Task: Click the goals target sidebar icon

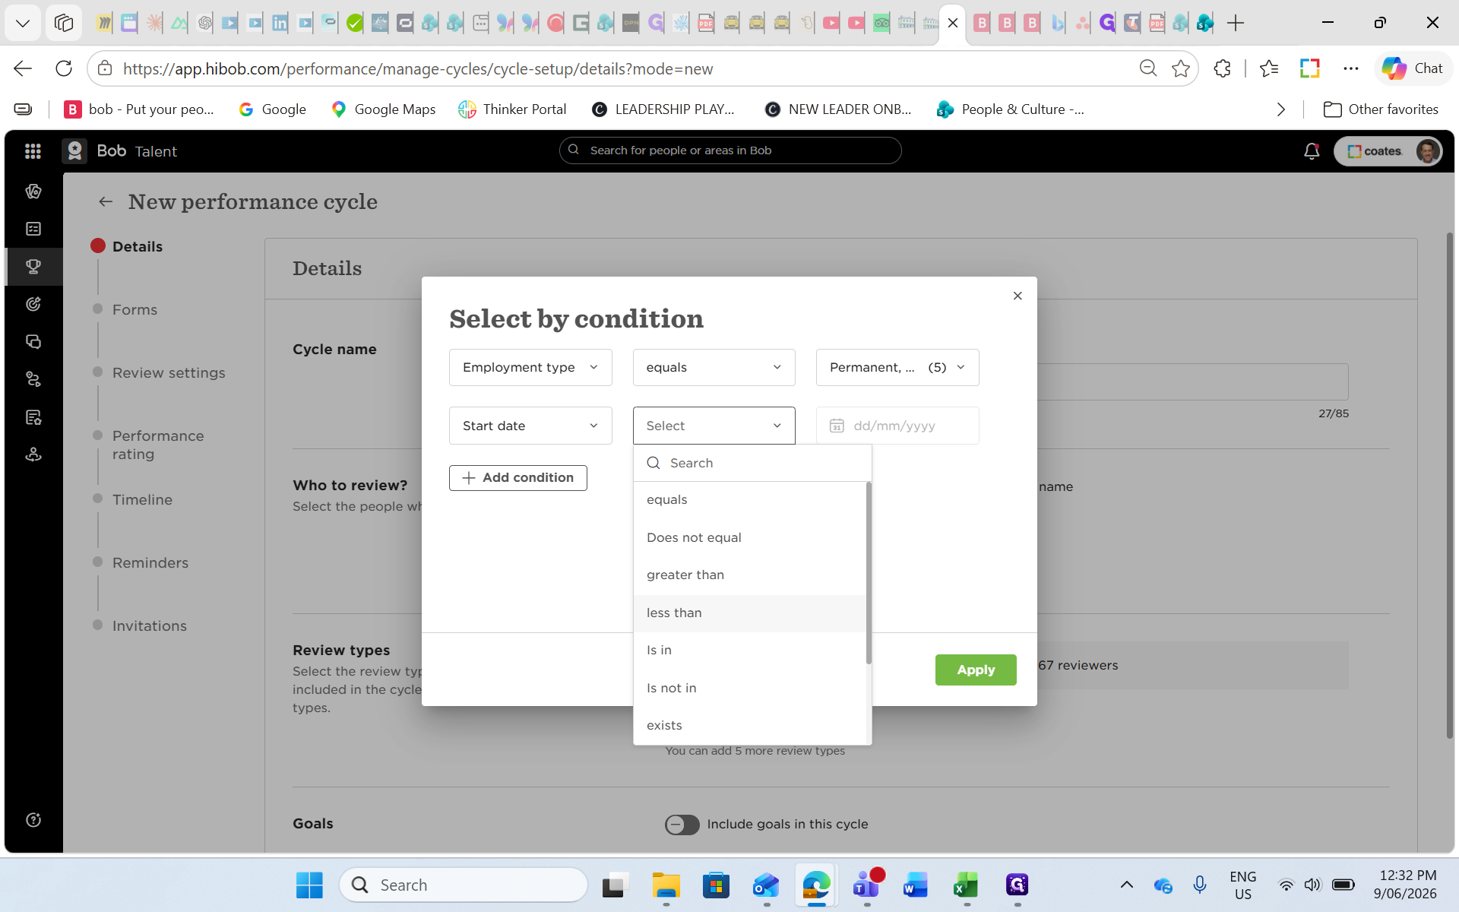Action: [33, 304]
